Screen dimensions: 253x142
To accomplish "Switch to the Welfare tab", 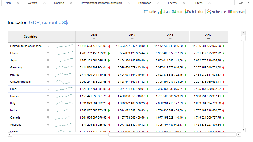I will [x=32, y=3].
